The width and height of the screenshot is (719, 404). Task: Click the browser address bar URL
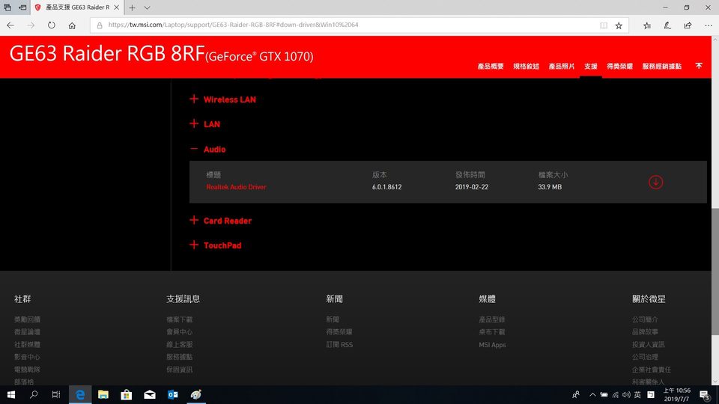(x=233, y=25)
